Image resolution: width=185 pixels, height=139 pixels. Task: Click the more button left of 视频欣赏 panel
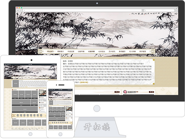117,92
